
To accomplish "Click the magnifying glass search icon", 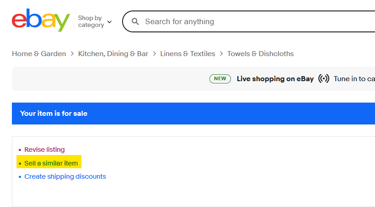I will point(135,21).
